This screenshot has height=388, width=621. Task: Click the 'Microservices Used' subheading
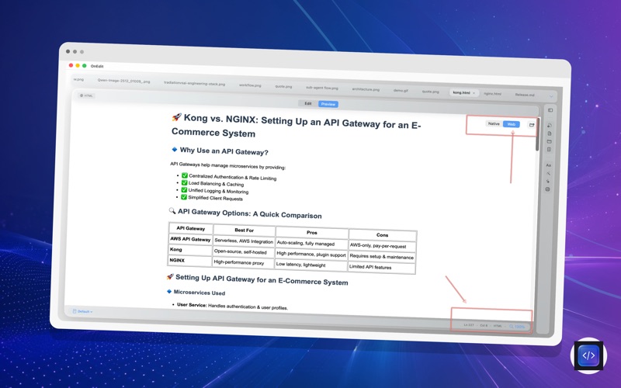199,293
